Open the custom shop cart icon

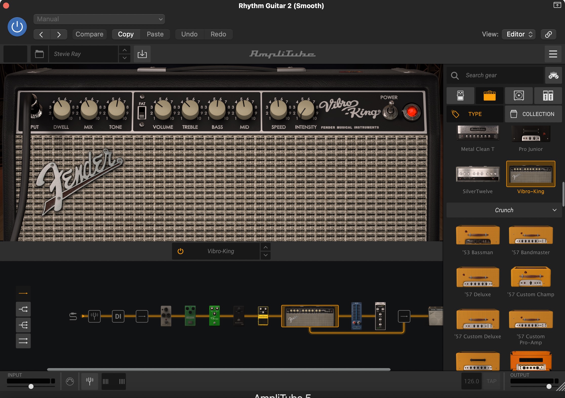(x=553, y=75)
